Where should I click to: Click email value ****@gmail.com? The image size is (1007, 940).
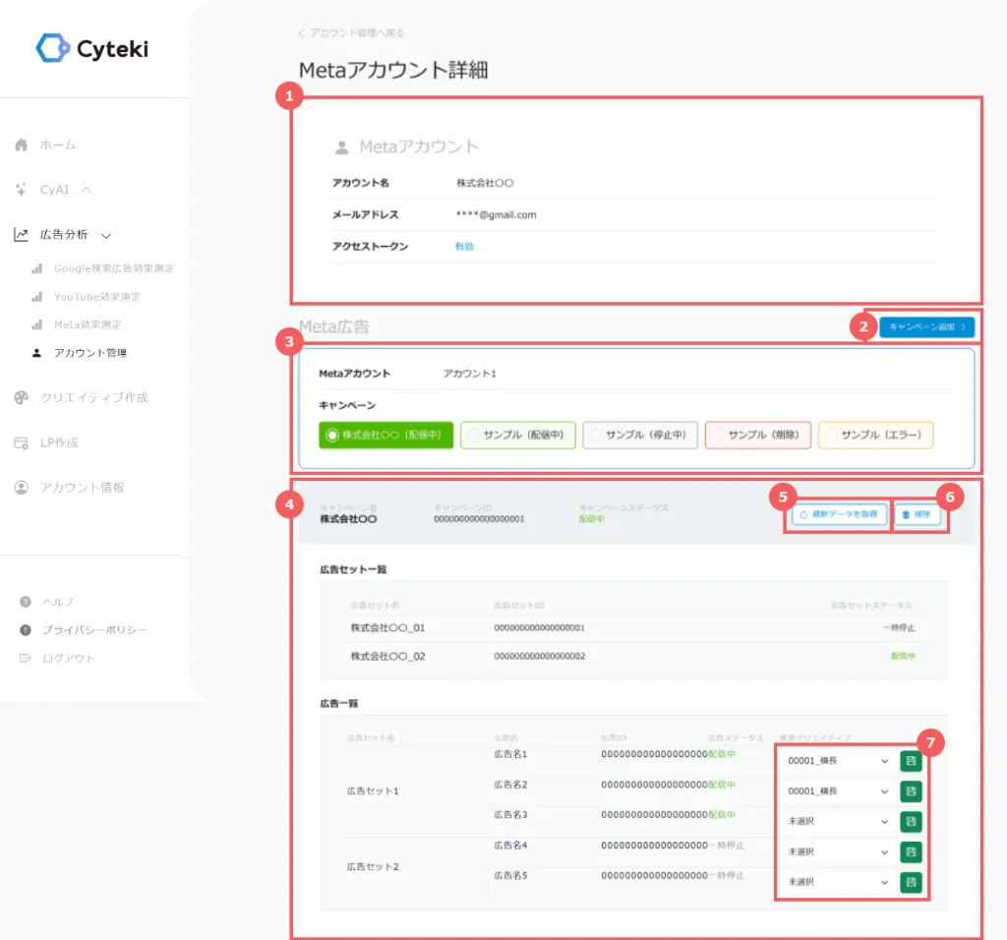coord(496,214)
